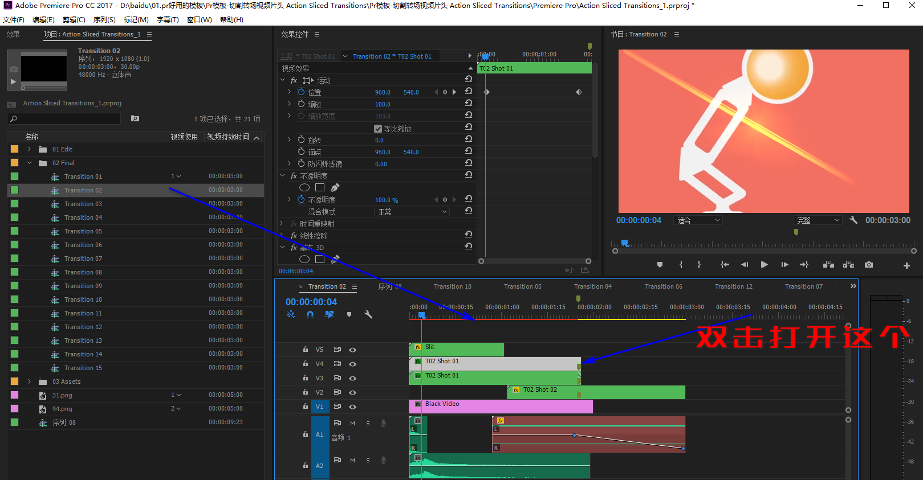The height and width of the screenshot is (480, 923).
Task: Open source clip dropdown in Effect Controls
Action: tap(345, 56)
